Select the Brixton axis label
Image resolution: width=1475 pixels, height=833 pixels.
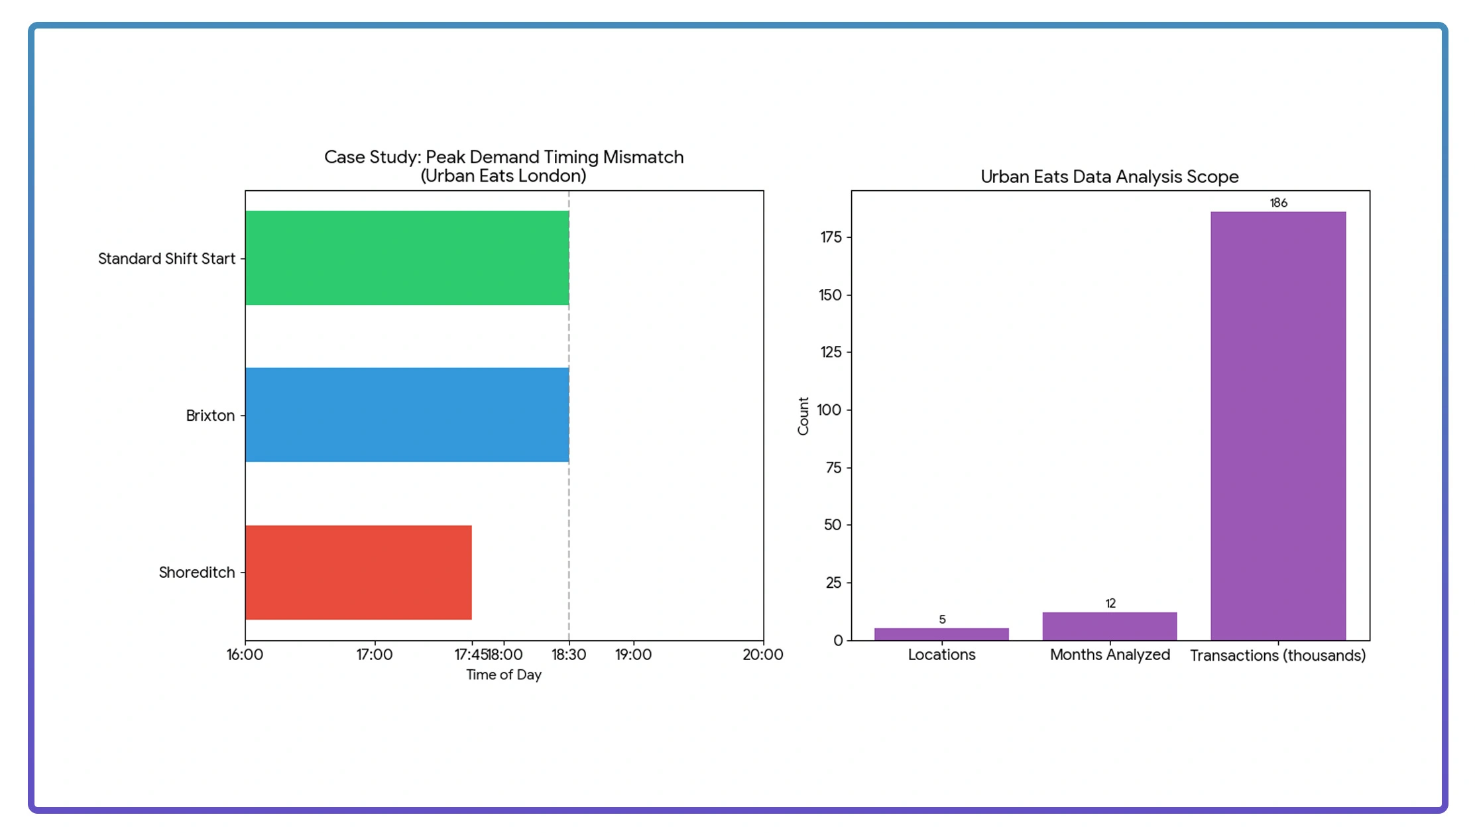[209, 416]
